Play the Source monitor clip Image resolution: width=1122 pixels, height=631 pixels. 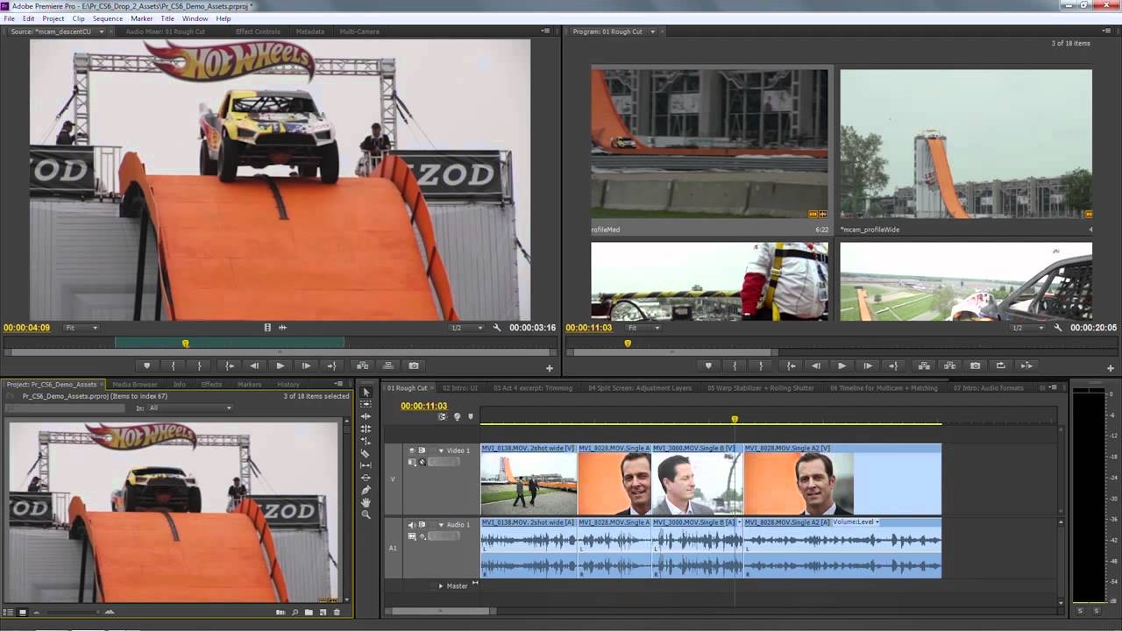tap(280, 365)
